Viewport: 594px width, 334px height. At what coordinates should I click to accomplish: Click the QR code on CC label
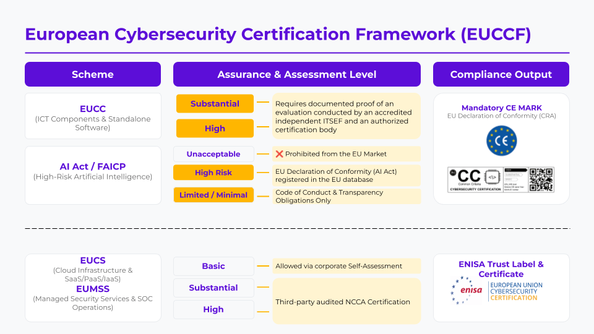[541, 180]
